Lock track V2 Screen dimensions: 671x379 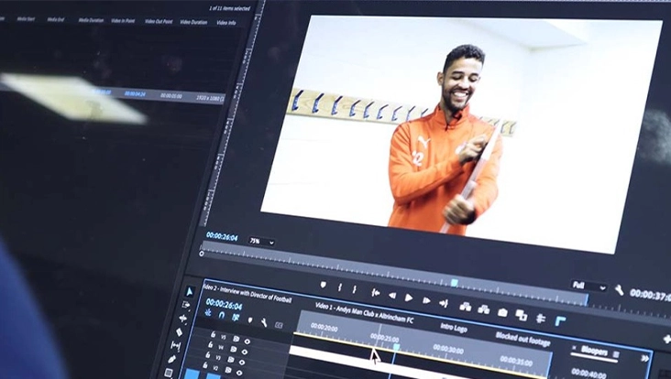(205, 365)
